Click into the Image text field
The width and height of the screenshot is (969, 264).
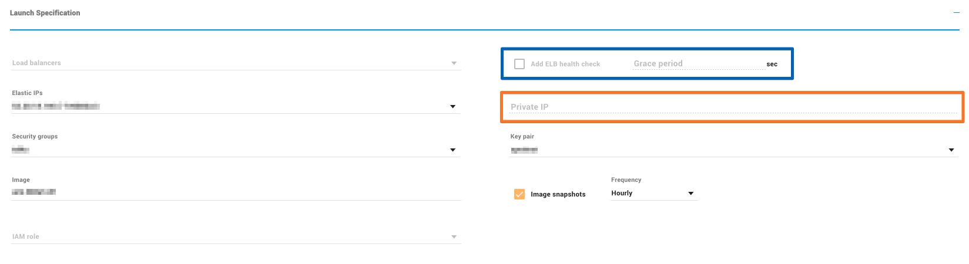pos(235,192)
